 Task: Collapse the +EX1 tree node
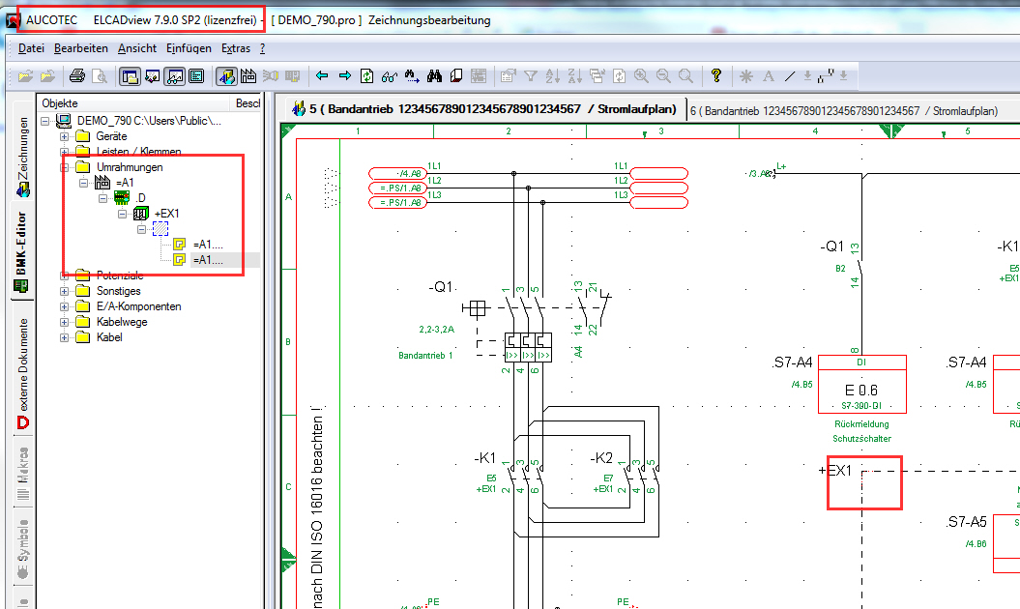(x=122, y=214)
